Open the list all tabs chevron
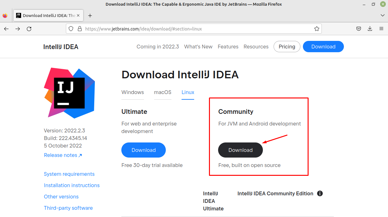The height and width of the screenshot is (217, 388). pyautogui.click(x=382, y=15)
